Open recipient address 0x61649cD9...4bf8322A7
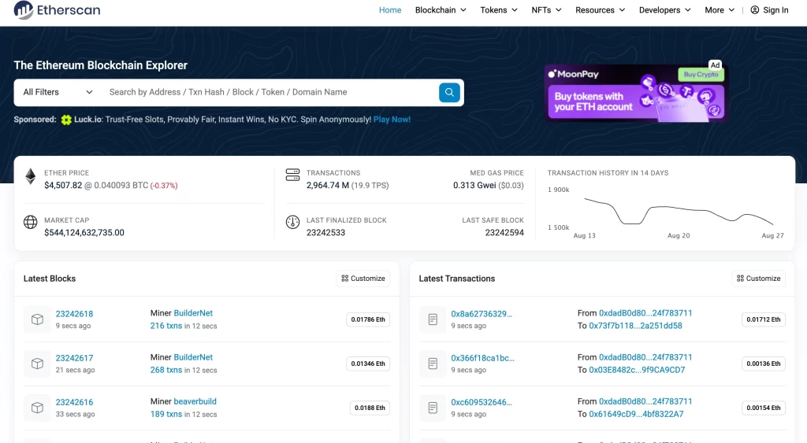 coord(636,414)
